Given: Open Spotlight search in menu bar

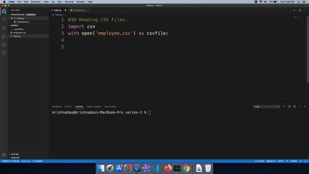Looking at the screenshot, I should pyautogui.click(x=298, y=2).
